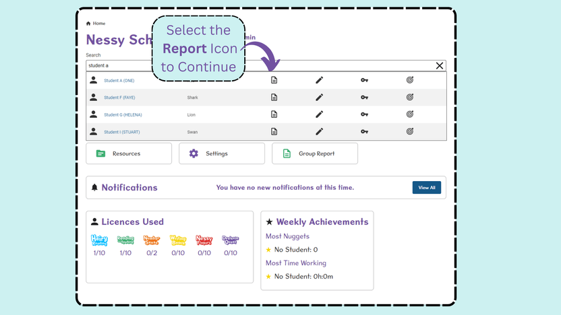Click the Number Sense licence logo
The image size is (561, 315).
pos(152,240)
